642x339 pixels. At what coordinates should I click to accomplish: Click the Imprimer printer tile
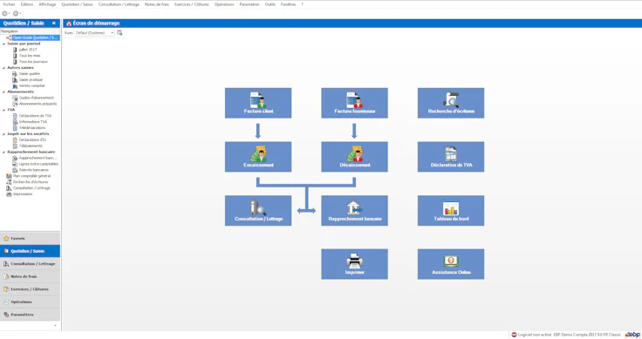[x=354, y=264]
